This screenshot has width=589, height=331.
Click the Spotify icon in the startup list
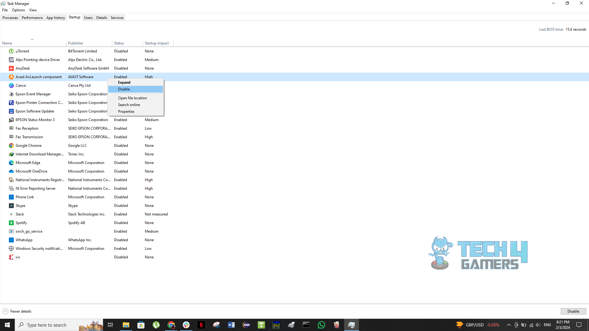pos(11,223)
